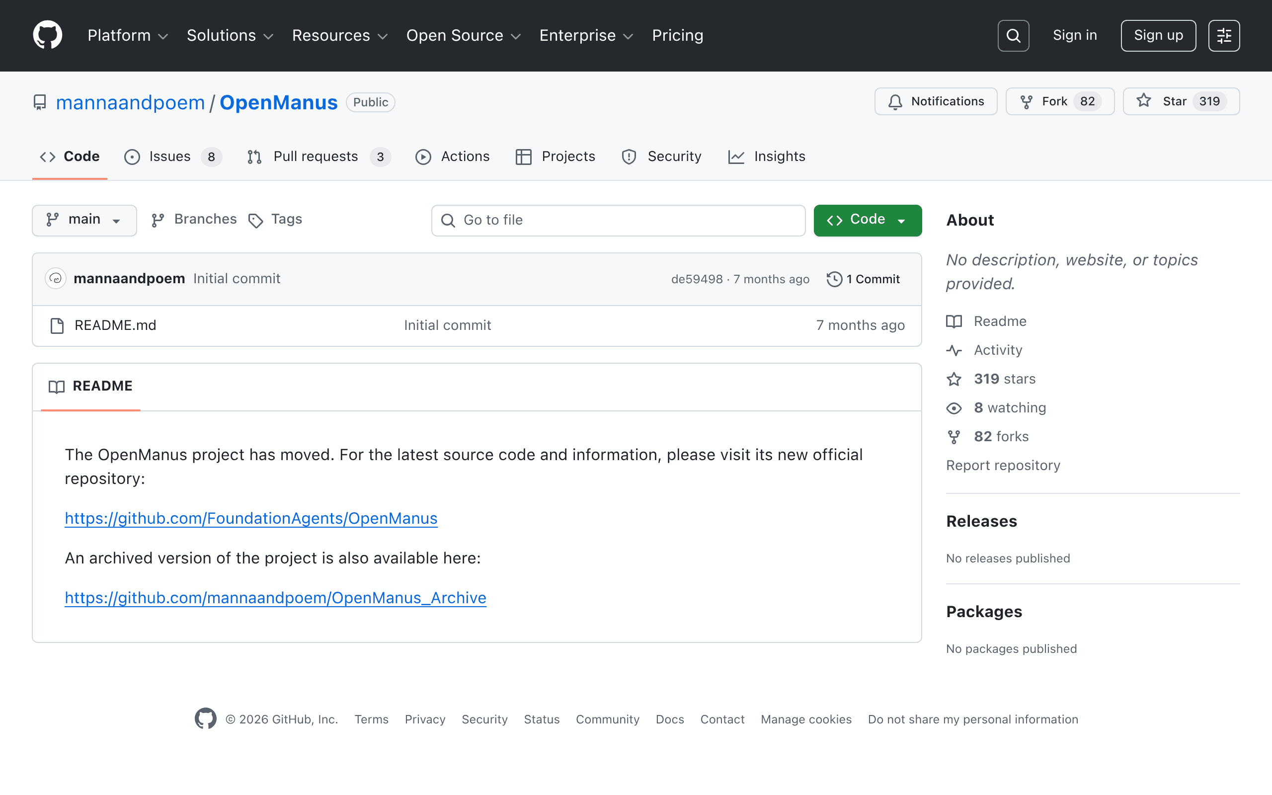1272x795 pixels.
Task: Click the footer Privacy link
Action: (x=425, y=719)
